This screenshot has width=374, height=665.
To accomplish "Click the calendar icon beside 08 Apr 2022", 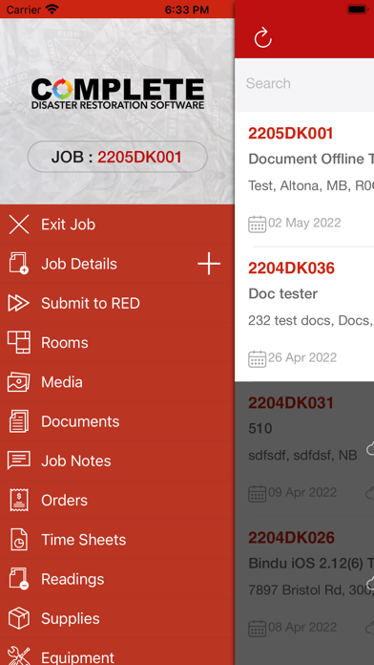I will [257, 628].
